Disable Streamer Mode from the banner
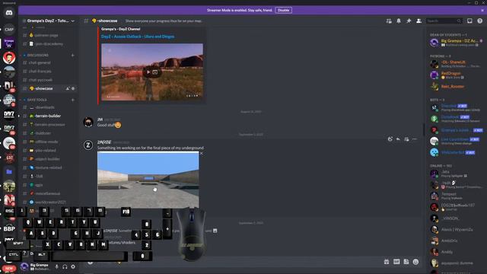487x274 pixels. point(283,10)
